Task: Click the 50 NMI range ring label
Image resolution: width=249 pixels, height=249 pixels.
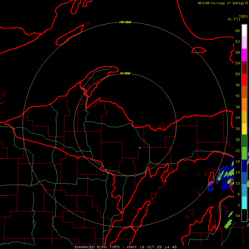Action: click(125, 73)
